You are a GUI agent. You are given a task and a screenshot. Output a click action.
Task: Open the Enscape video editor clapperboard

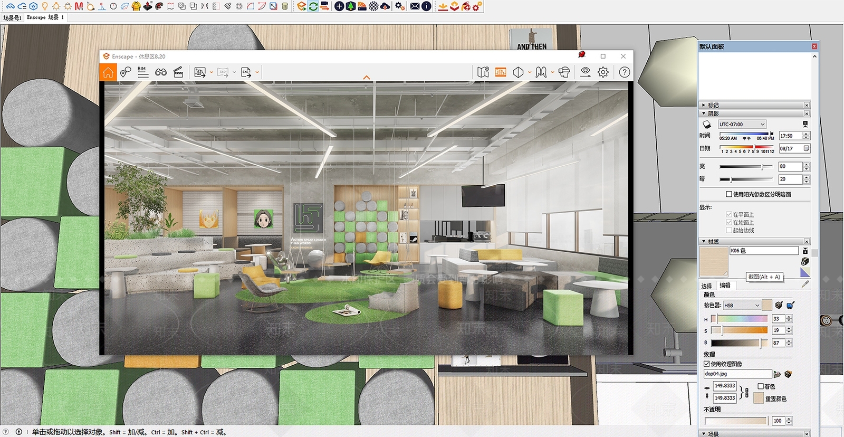point(178,72)
